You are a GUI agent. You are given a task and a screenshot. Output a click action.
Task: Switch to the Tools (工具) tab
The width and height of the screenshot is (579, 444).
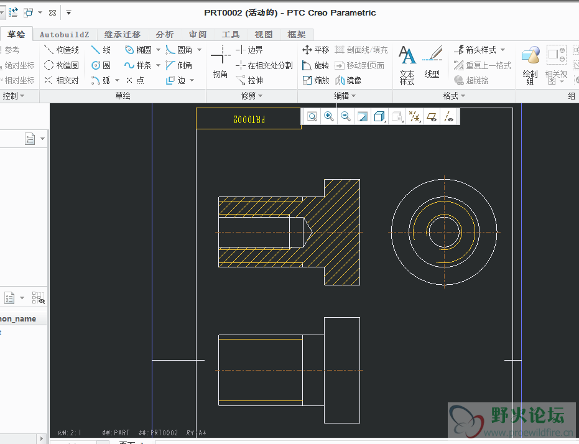[231, 35]
